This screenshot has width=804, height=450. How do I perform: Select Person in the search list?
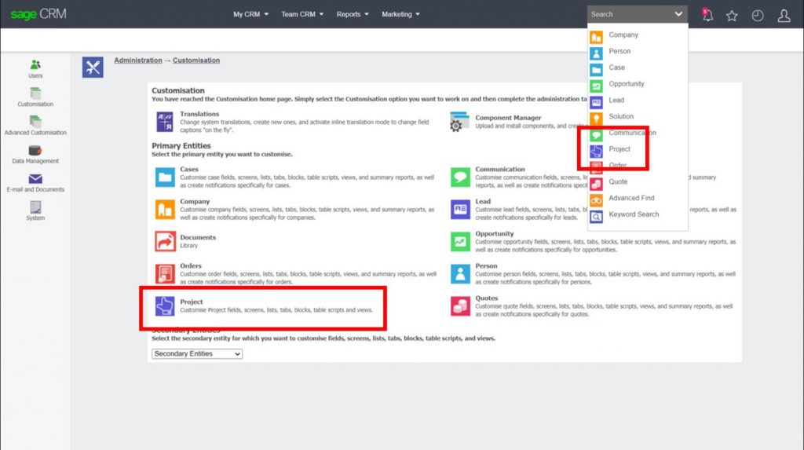[619, 51]
